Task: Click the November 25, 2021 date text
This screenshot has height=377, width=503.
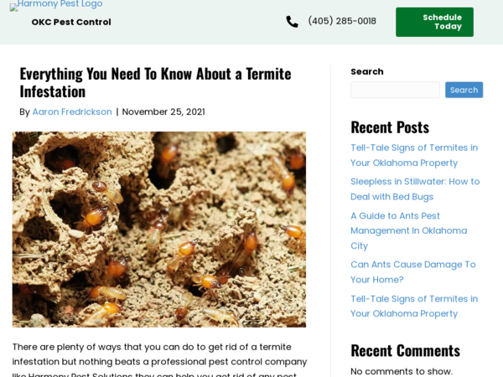Action: click(163, 112)
